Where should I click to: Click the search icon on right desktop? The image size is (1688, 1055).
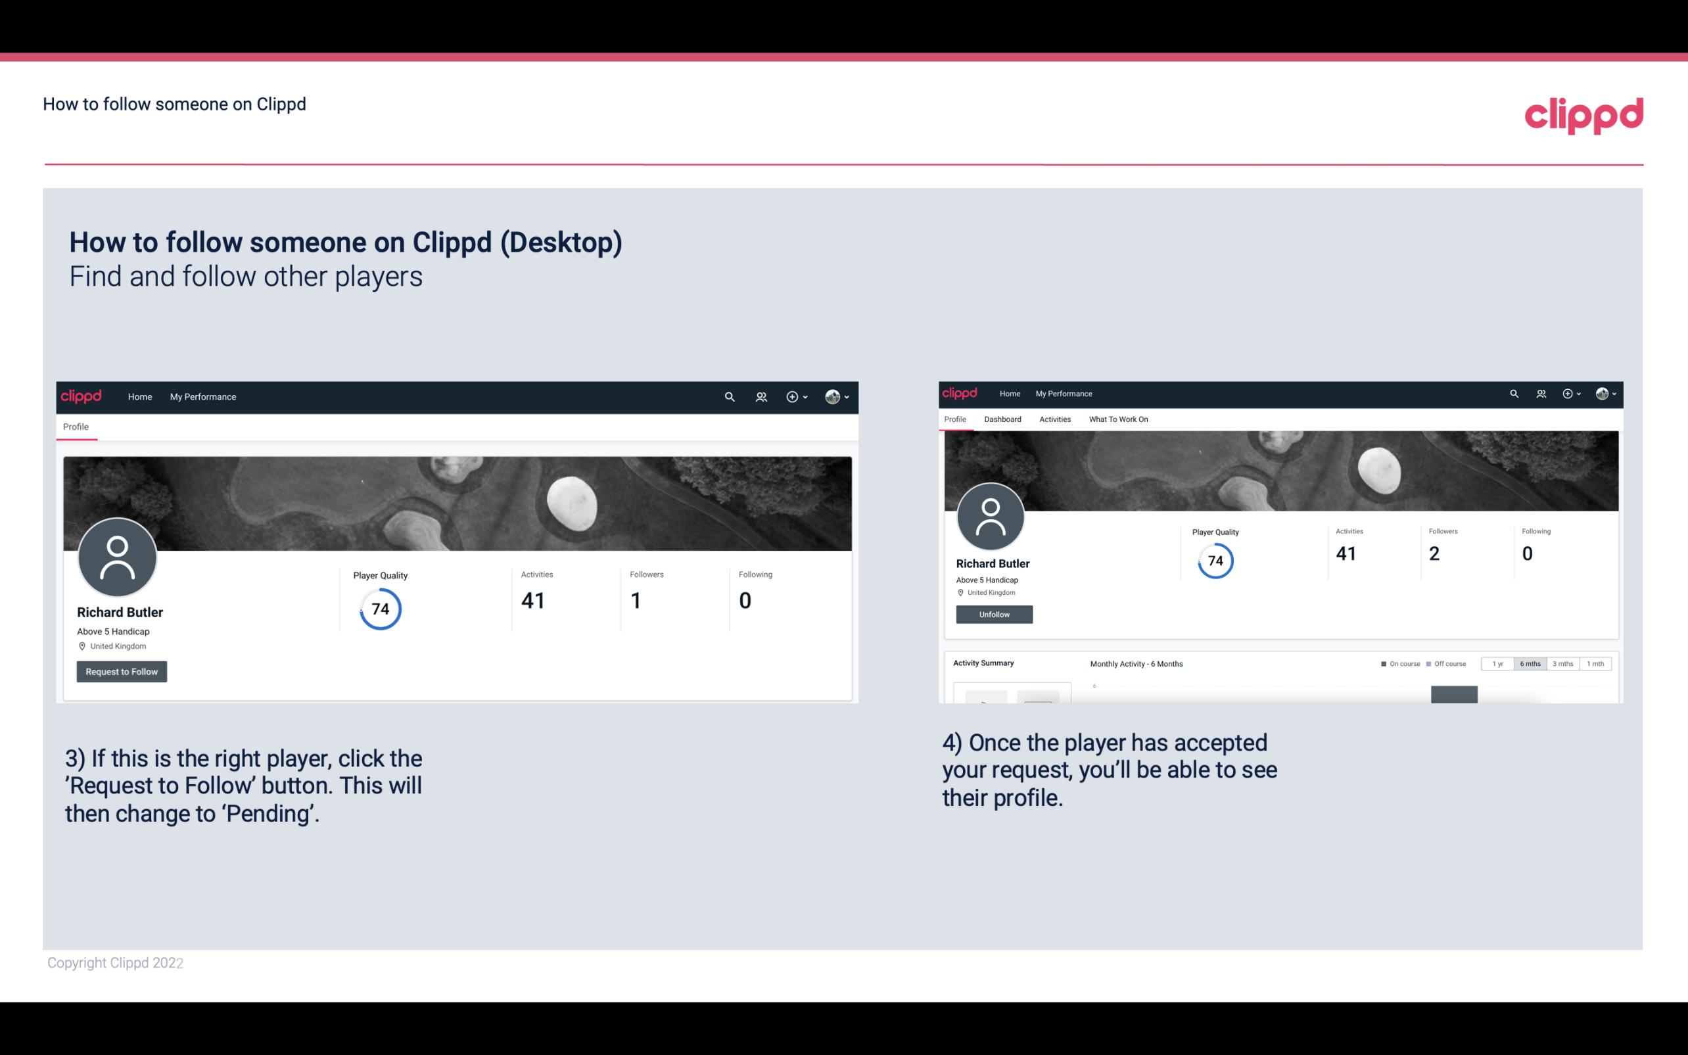pyautogui.click(x=1513, y=392)
